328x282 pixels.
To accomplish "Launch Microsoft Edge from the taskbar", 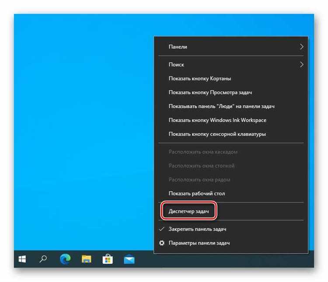I will click(65, 259).
